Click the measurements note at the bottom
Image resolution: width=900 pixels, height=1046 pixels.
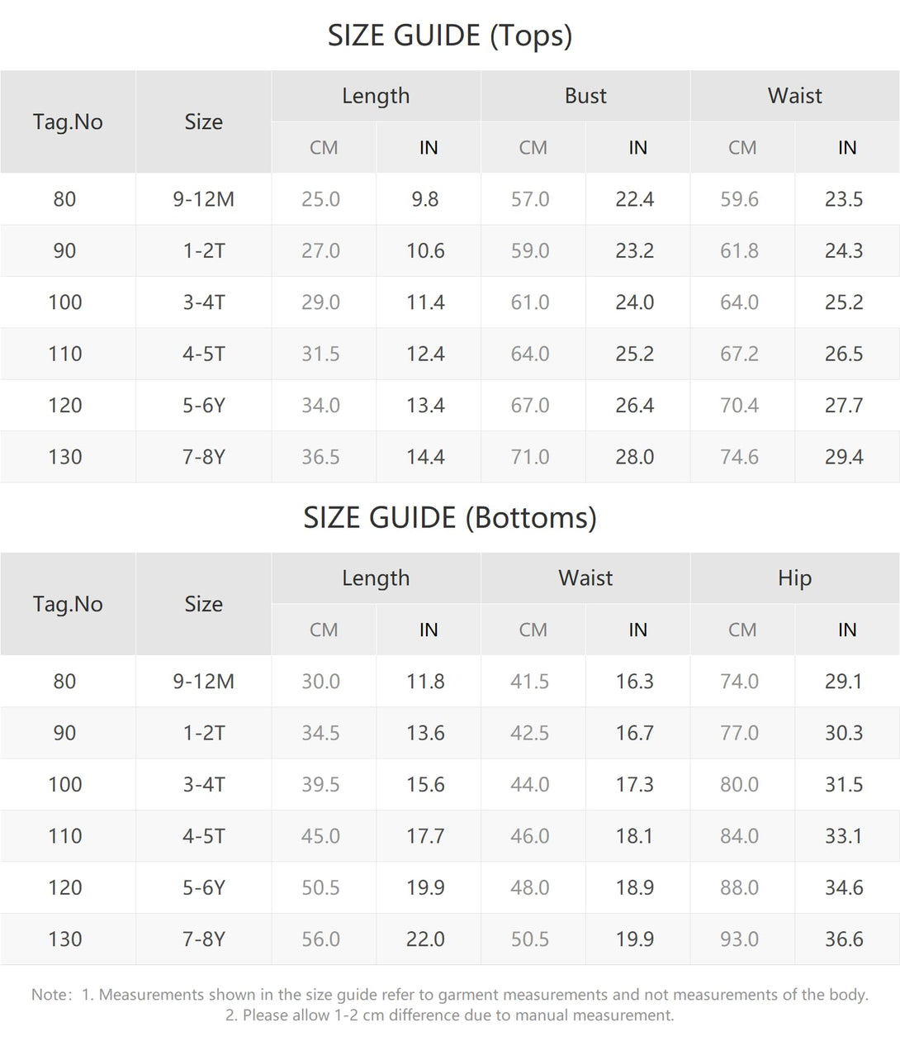point(450,1005)
